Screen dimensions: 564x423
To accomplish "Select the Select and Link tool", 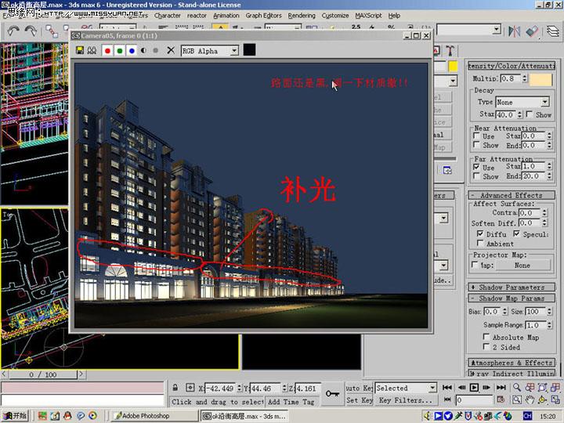I will [52, 31].
